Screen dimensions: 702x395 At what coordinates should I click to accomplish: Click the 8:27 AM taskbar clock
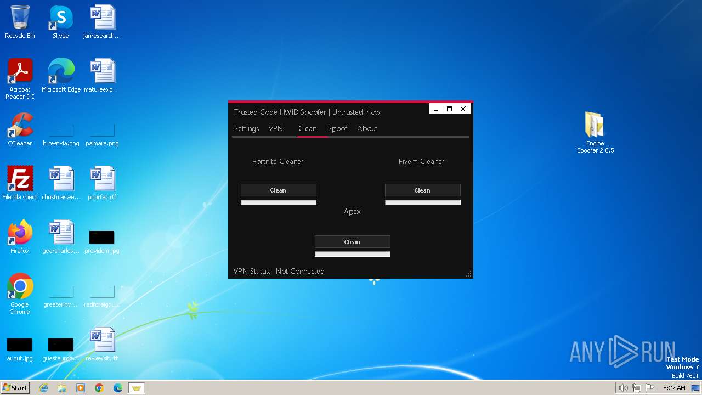click(x=674, y=388)
